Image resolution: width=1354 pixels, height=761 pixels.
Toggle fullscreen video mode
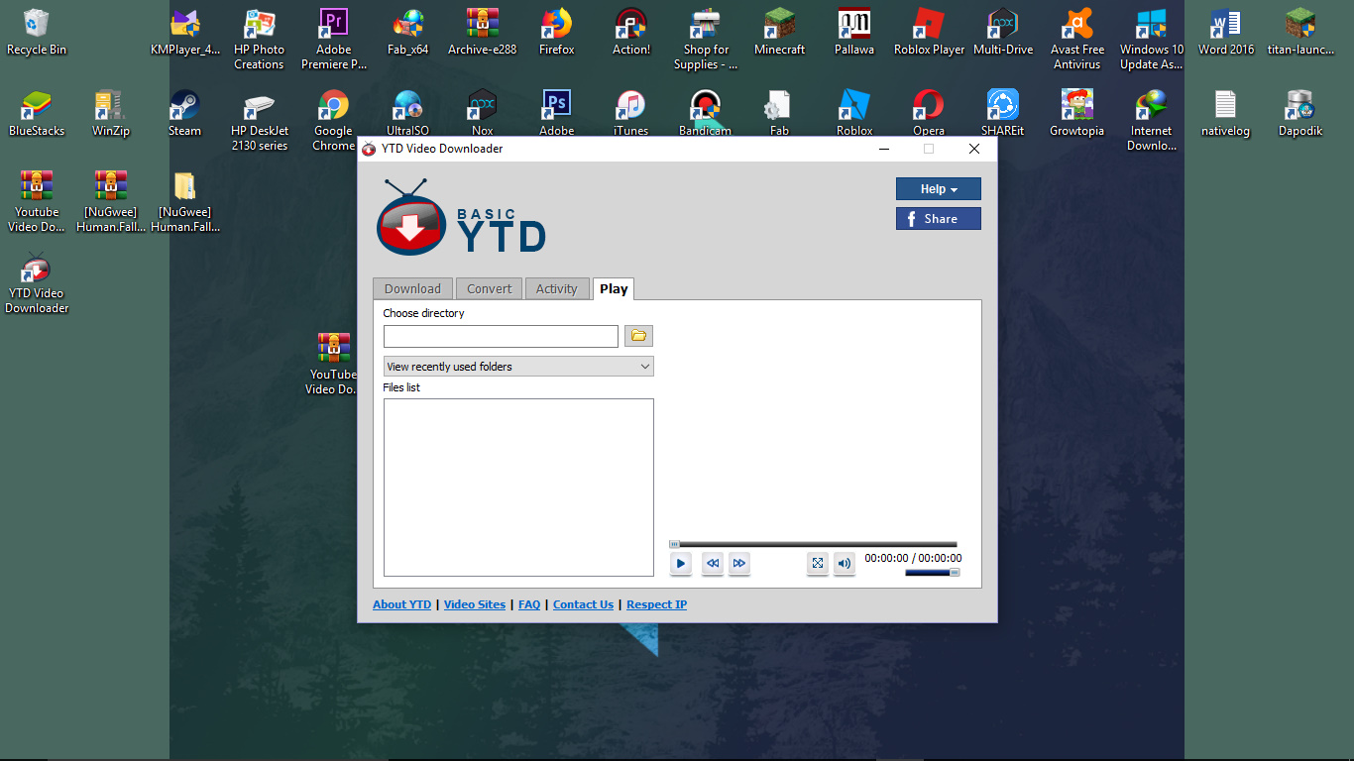[817, 564]
